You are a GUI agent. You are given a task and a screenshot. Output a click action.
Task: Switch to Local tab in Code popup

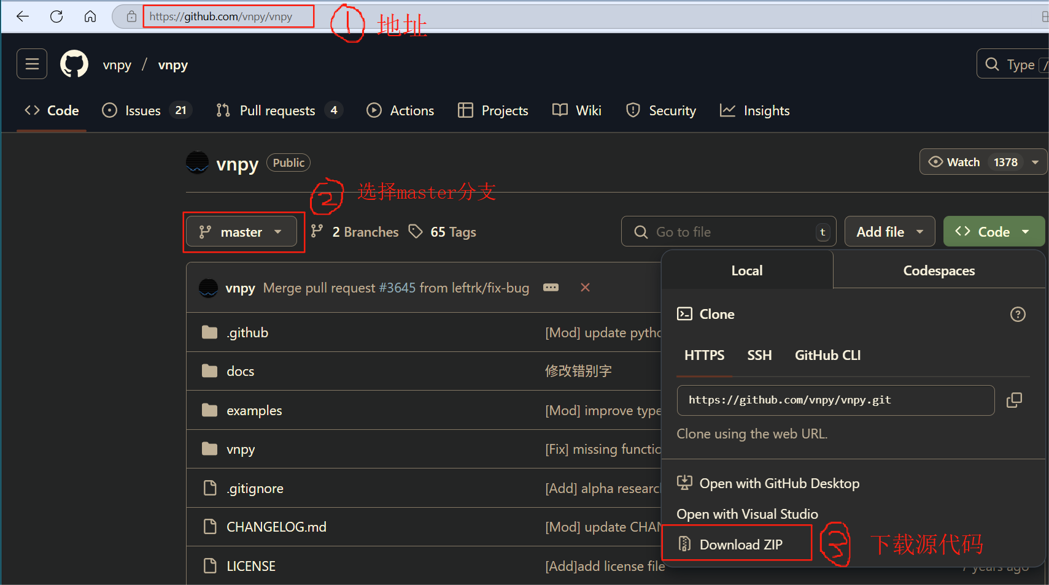[747, 270]
